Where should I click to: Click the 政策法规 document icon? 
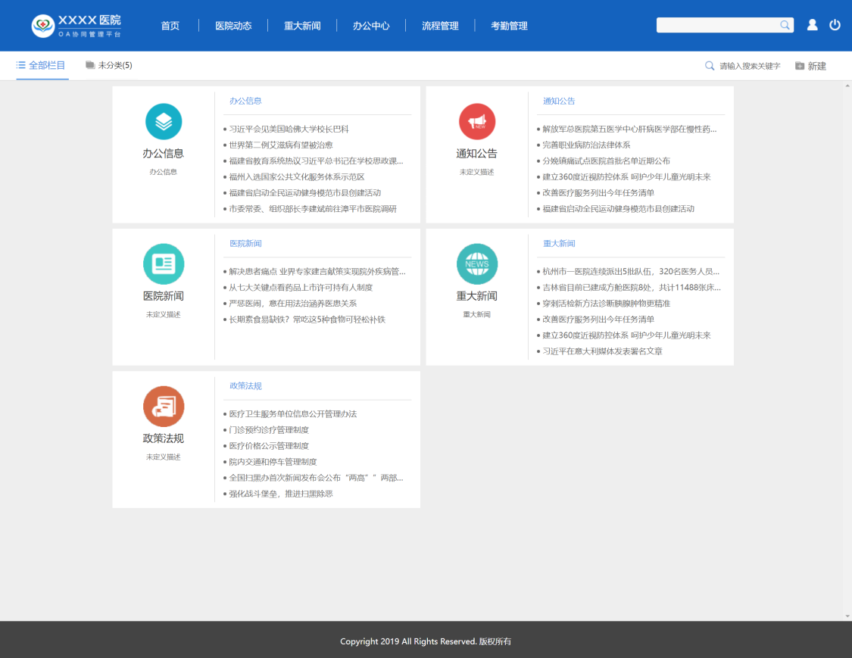(x=164, y=406)
